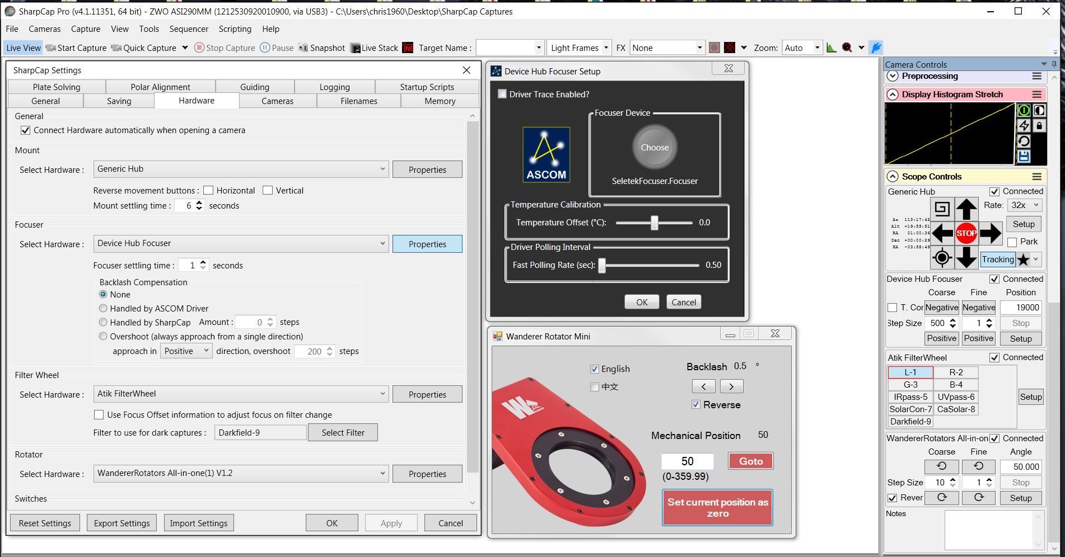
Task: Switch to the Cameras settings tab
Action: click(x=277, y=101)
